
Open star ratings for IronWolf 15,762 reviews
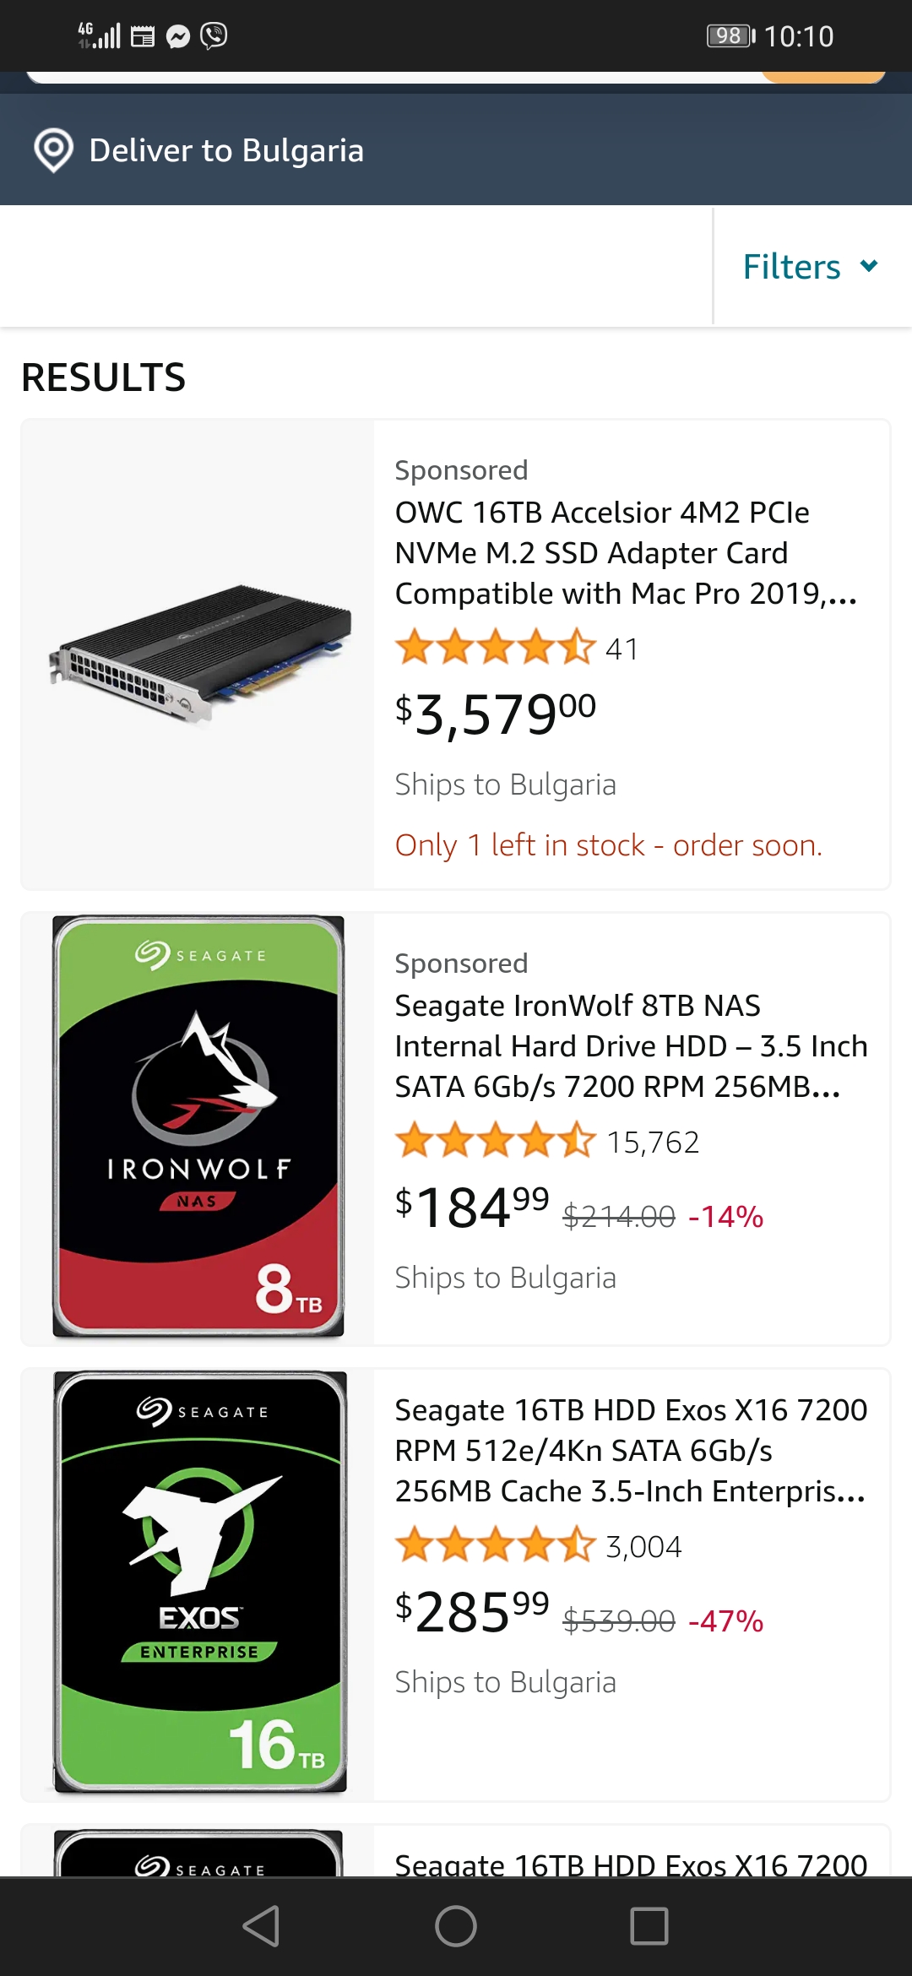pyautogui.click(x=496, y=1141)
